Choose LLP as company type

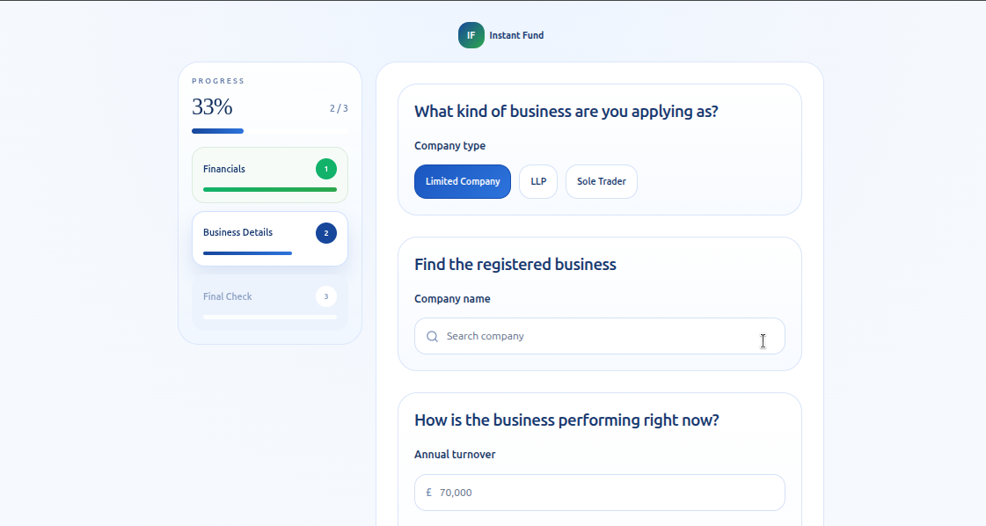537,181
